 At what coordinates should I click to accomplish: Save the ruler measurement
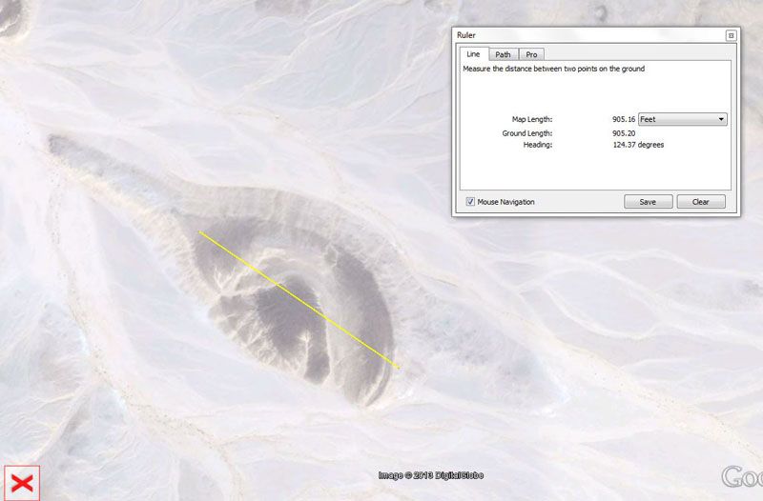pyautogui.click(x=649, y=202)
